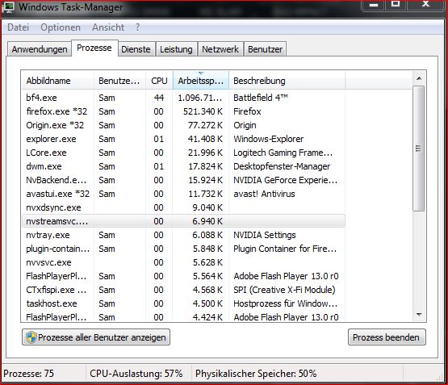Click Physikalischer Speicher: 50% status
The image size is (448, 385).
pos(256,373)
